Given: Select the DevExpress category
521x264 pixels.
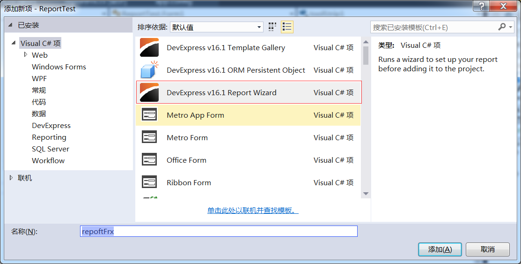Looking at the screenshot, I should 51,126.
